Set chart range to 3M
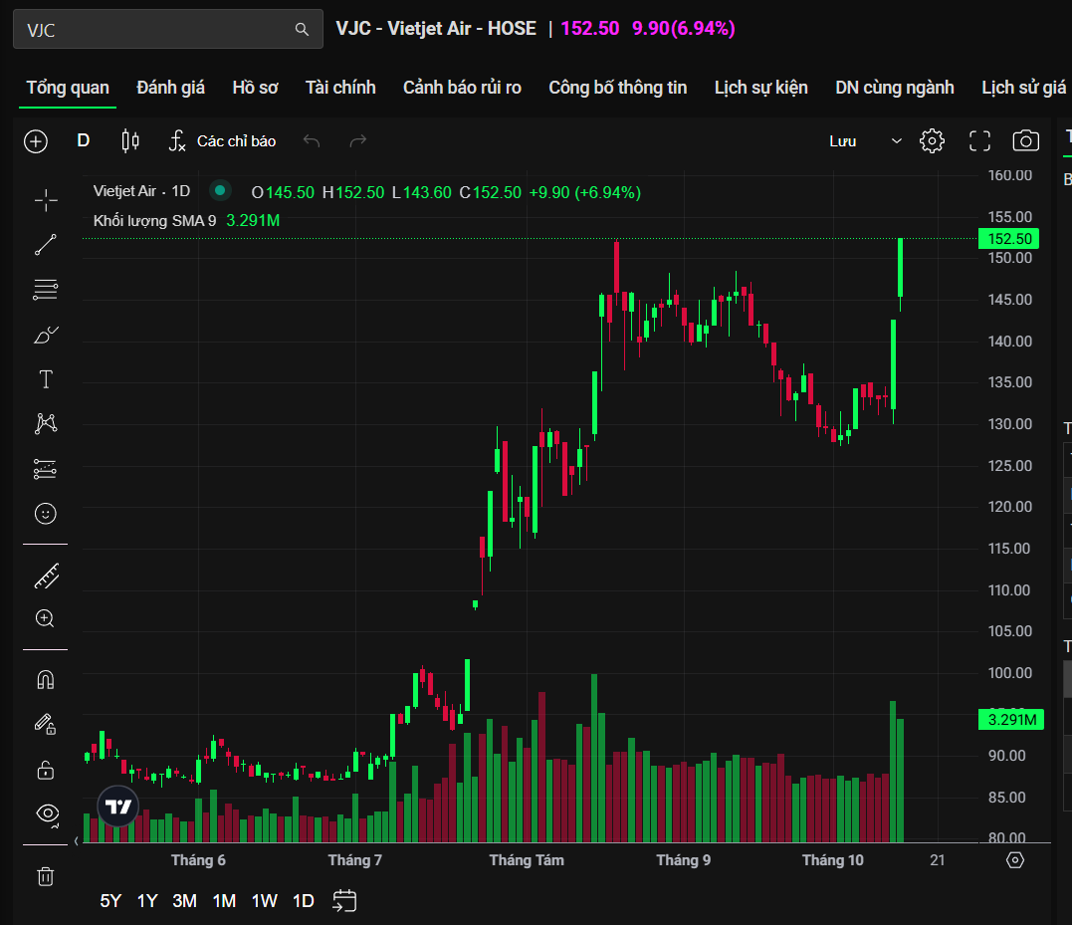 pyautogui.click(x=184, y=901)
